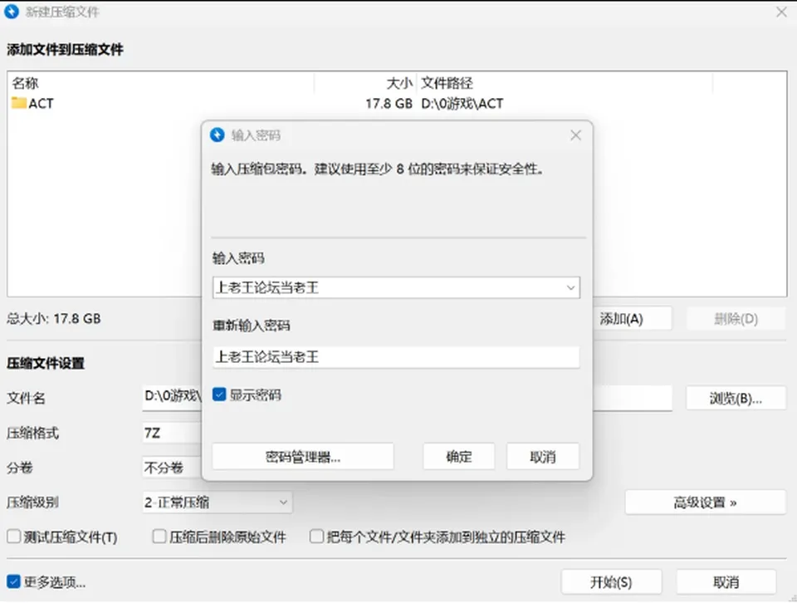This screenshot has height=603, width=797.
Task: Uncheck the 更多选项 checkbox
Action: pos(14,581)
